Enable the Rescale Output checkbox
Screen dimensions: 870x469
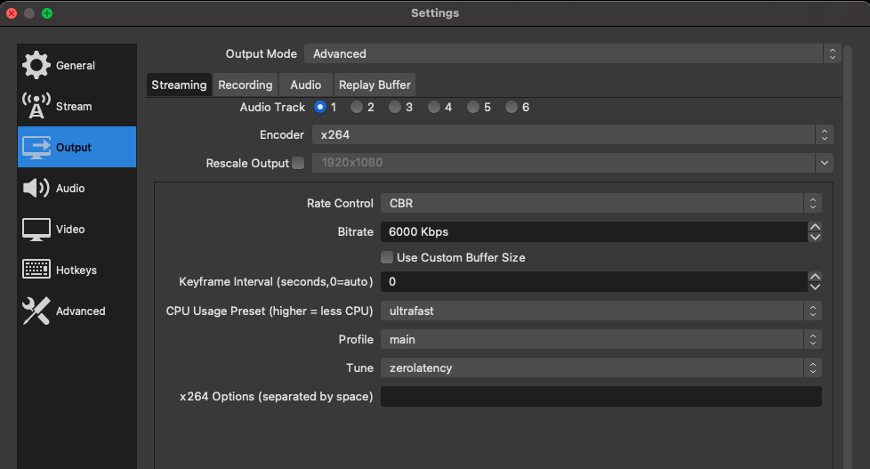(x=298, y=163)
